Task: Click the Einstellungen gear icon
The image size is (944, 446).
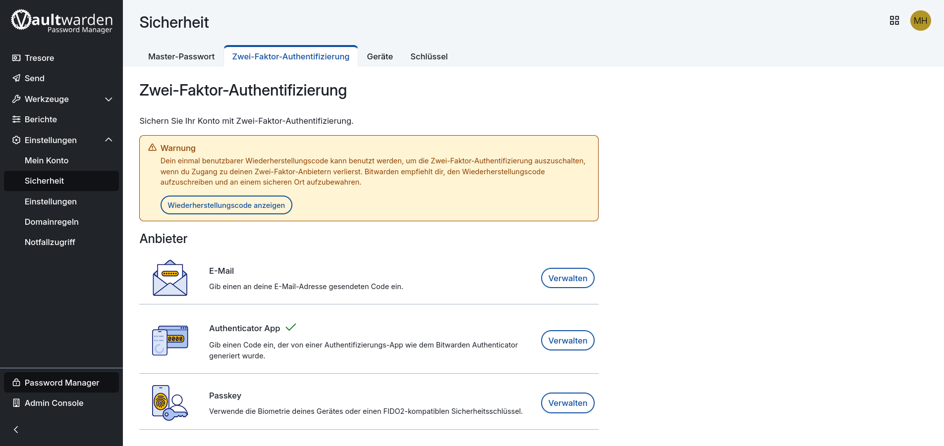Action: click(16, 140)
